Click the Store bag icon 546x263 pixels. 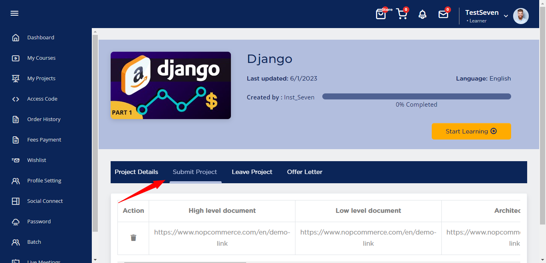(380, 14)
